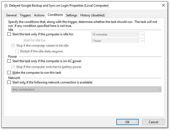170x130 pixels.
Task: Toggle stop if switches to battery power
Action: click(13, 67)
